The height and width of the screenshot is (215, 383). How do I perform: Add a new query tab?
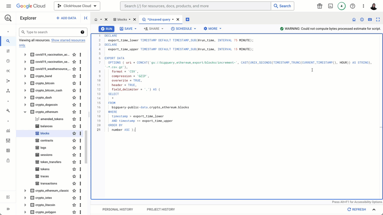point(188,20)
